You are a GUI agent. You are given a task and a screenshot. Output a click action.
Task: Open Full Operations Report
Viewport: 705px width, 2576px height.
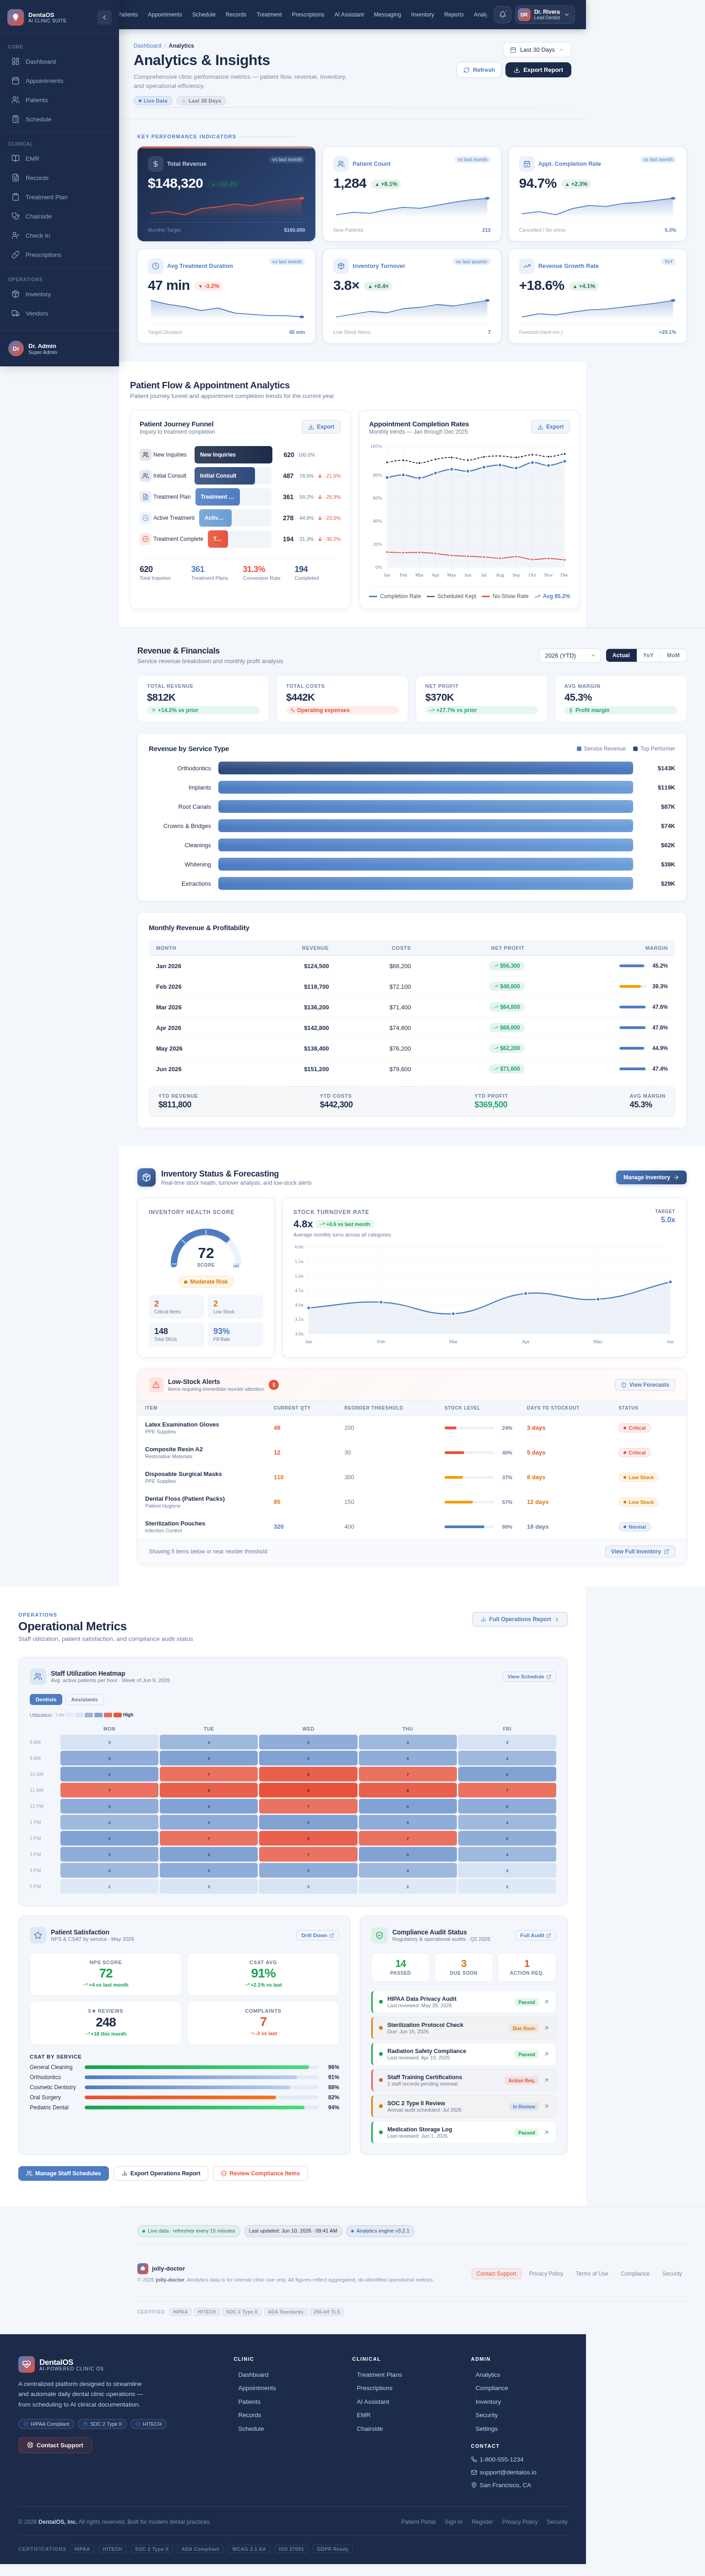[x=520, y=1619]
